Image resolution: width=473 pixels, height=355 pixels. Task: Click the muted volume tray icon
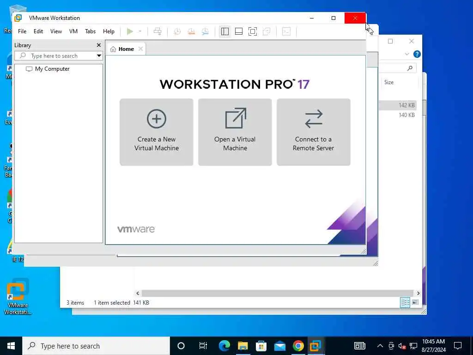(402, 346)
